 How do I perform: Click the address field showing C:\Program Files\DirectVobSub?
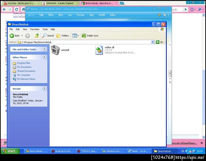click(x=84, y=42)
